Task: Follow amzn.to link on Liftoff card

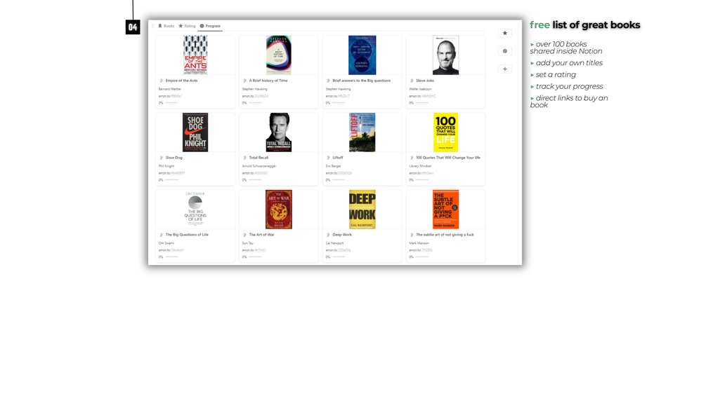Action: 339,173
